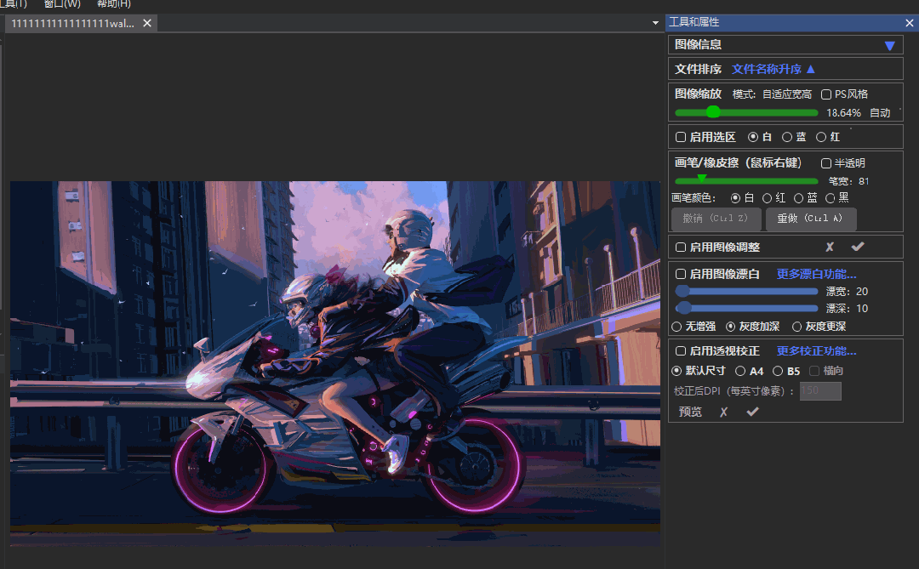Select the 无增强 radio option

pos(677,327)
